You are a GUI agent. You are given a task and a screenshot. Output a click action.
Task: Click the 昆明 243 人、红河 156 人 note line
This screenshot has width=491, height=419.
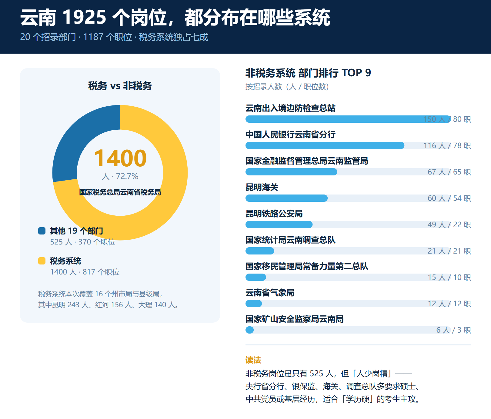109,305
